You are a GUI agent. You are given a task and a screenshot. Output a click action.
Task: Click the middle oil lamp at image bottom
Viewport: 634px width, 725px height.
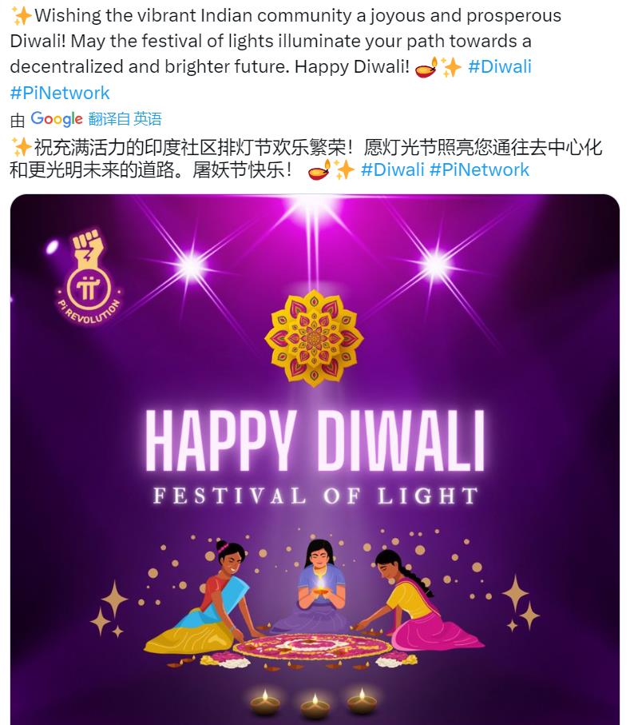[x=315, y=707]
